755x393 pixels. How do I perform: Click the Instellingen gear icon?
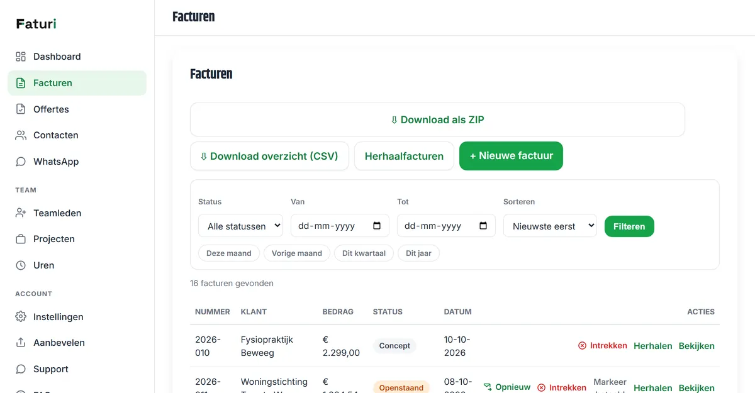[21, 316]
